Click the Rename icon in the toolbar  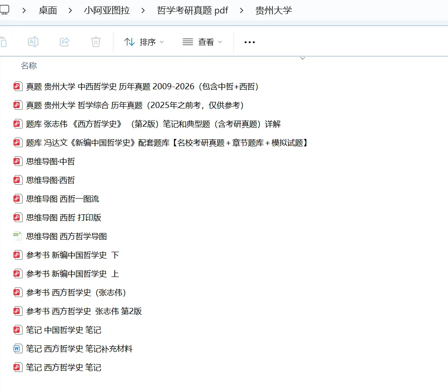34,42
